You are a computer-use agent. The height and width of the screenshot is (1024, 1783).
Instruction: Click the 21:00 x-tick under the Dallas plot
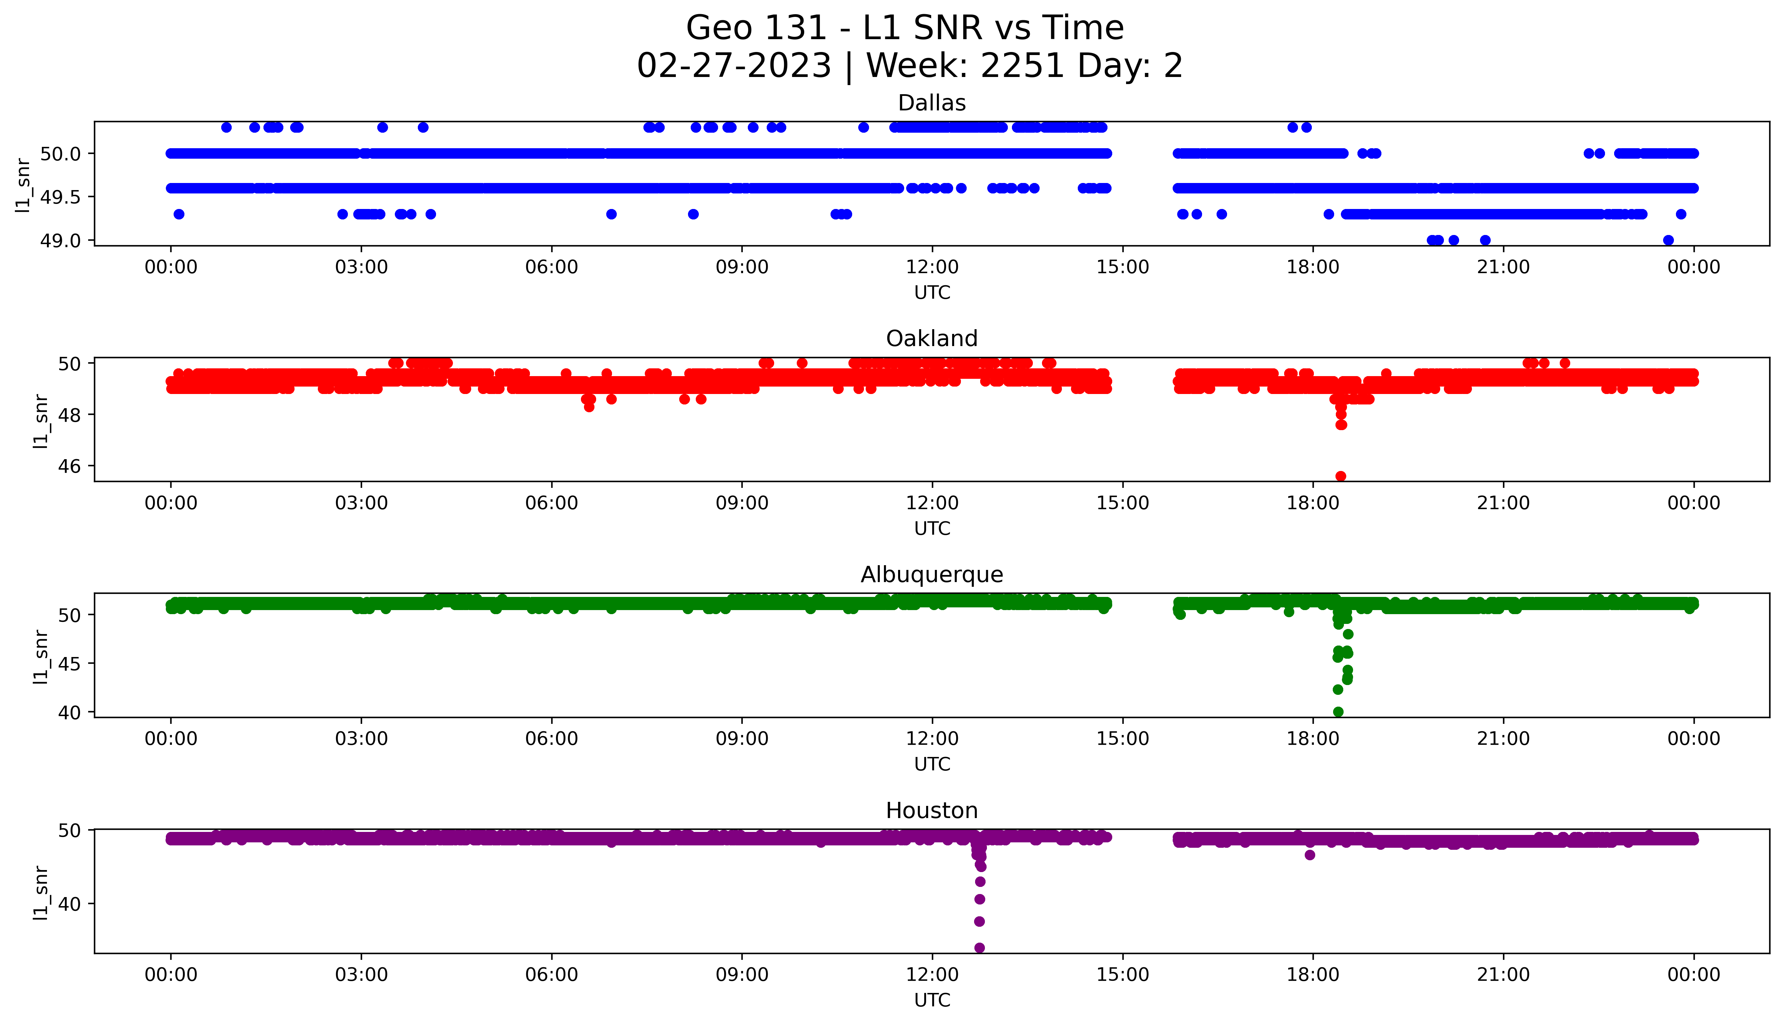[1504, 267]
